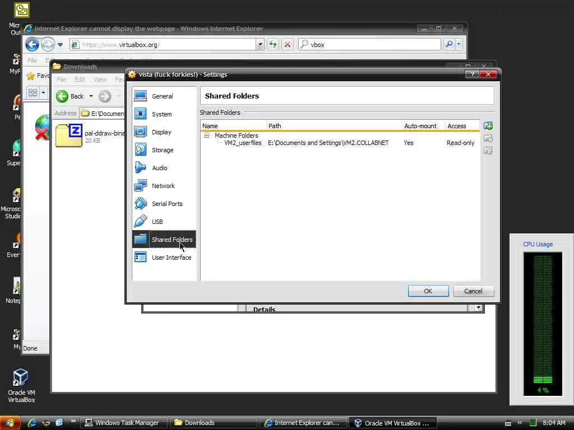Click Internet Explorer forward arrow button
574x430 pixels.
48,45
